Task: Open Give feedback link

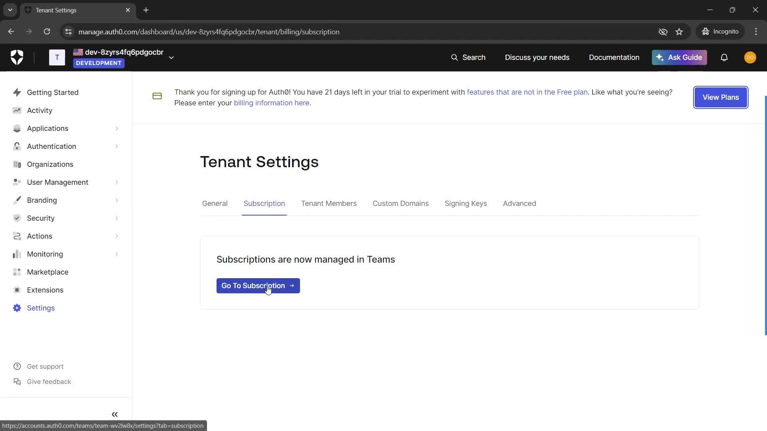Action: tap(49, 382)
